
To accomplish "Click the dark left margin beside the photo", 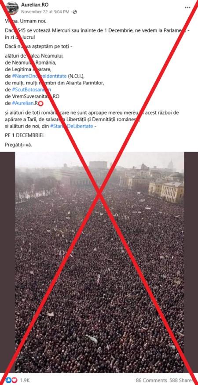I will coord(7,262).
